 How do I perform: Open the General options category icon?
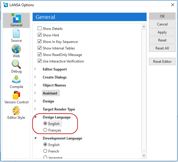click(x=16, y=18)
